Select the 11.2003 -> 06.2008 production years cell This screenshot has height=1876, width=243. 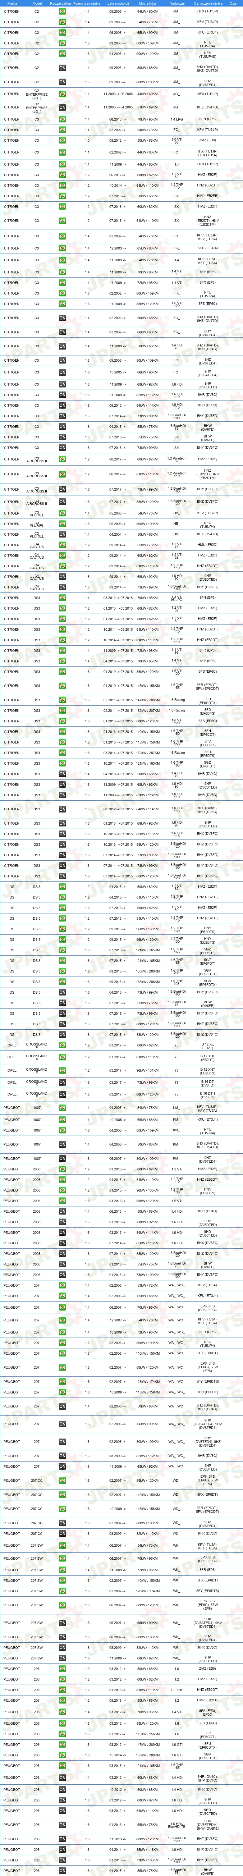tap(118, 94)
